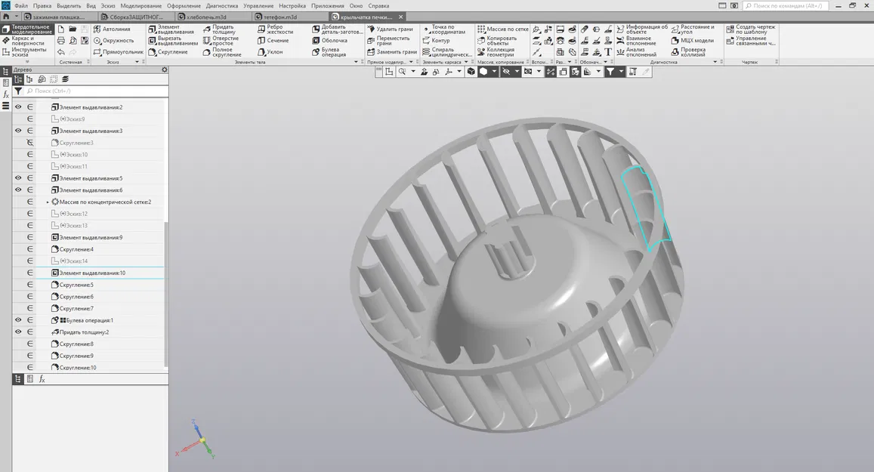Viewport: 874px width, 472px height.
Task: Open the view filter funnel dropdown arrow
Action: coord(621,71)
